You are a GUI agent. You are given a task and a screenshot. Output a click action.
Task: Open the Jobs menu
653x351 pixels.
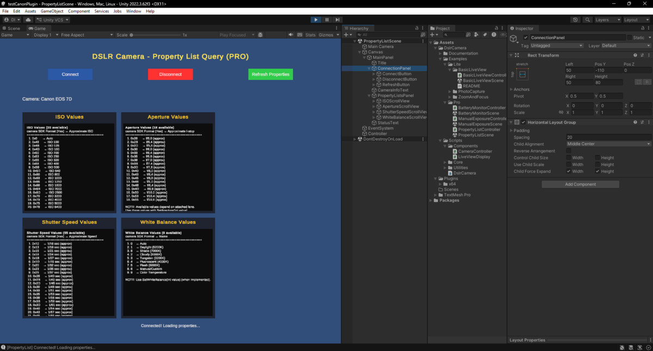tap(118, 11)
